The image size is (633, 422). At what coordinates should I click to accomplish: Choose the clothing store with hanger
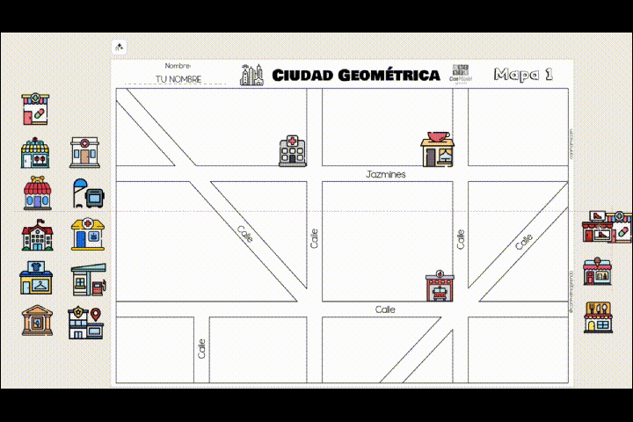pos(36,278)
